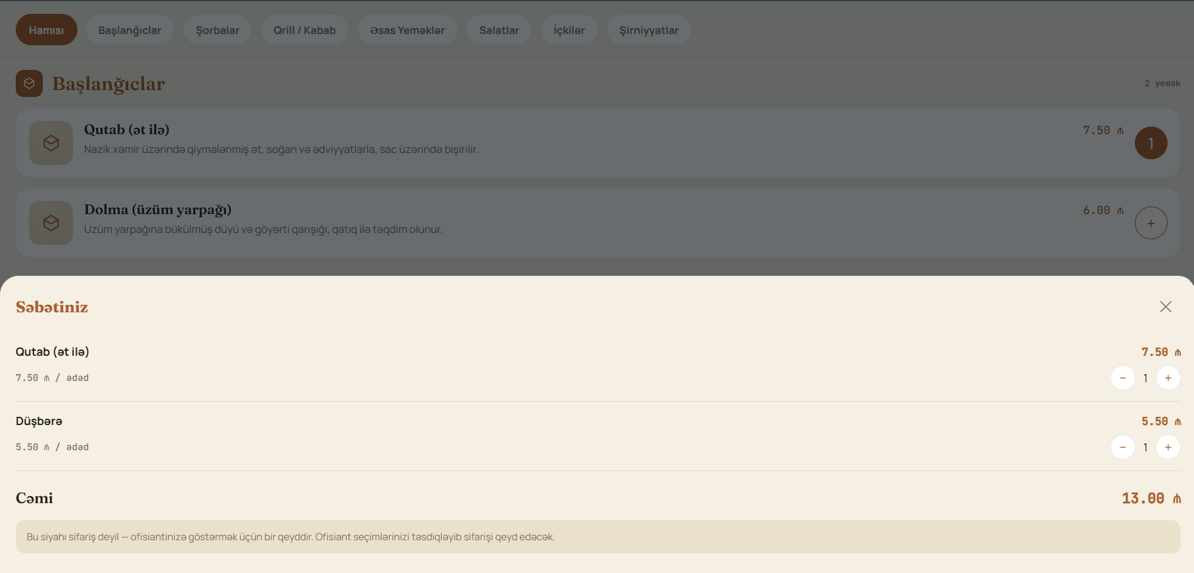1194x573 pixels.
Task: Click the 13.00 ₼ cart total amount
Action: (x=1151, y=499)
